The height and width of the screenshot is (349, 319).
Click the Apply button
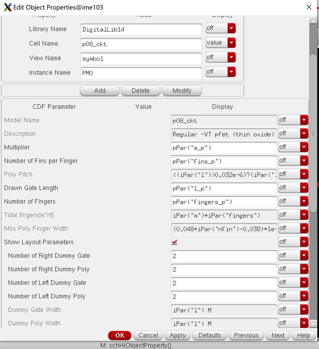coord(177,335)
